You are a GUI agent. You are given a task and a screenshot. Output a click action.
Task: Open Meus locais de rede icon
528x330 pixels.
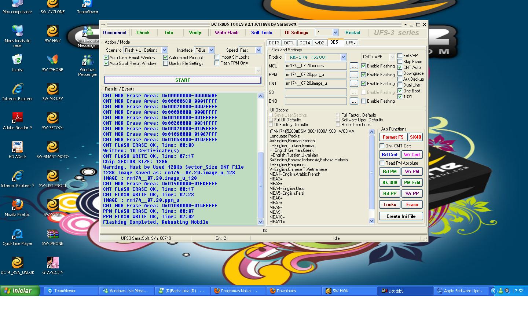(x=17, y=36)
